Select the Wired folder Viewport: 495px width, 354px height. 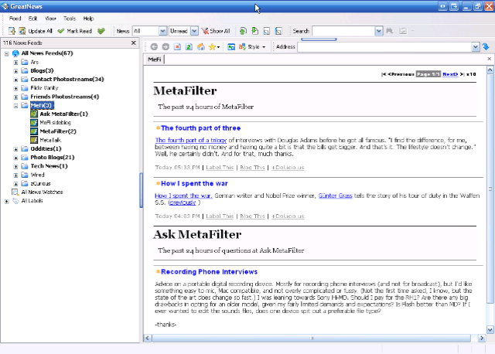point(37,175)
